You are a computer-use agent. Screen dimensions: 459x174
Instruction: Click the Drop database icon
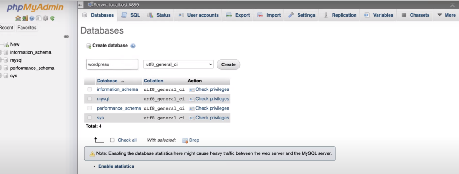185,140
